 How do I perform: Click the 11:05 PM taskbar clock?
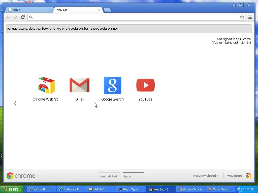pyautogui.click(x=249, y=189)
